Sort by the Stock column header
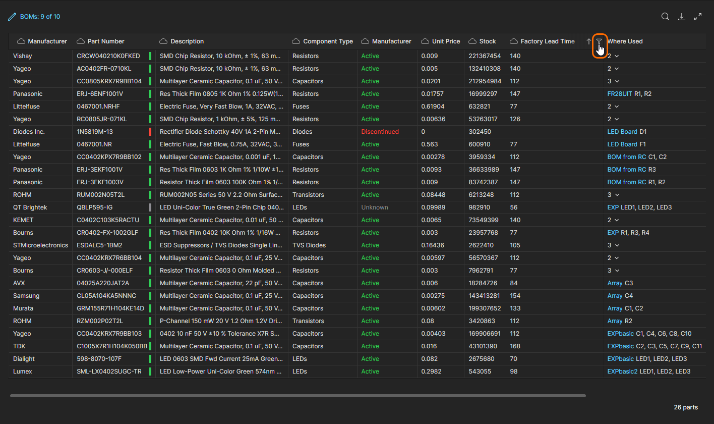This screenshot has height=424, width=714. pos(488,41)
